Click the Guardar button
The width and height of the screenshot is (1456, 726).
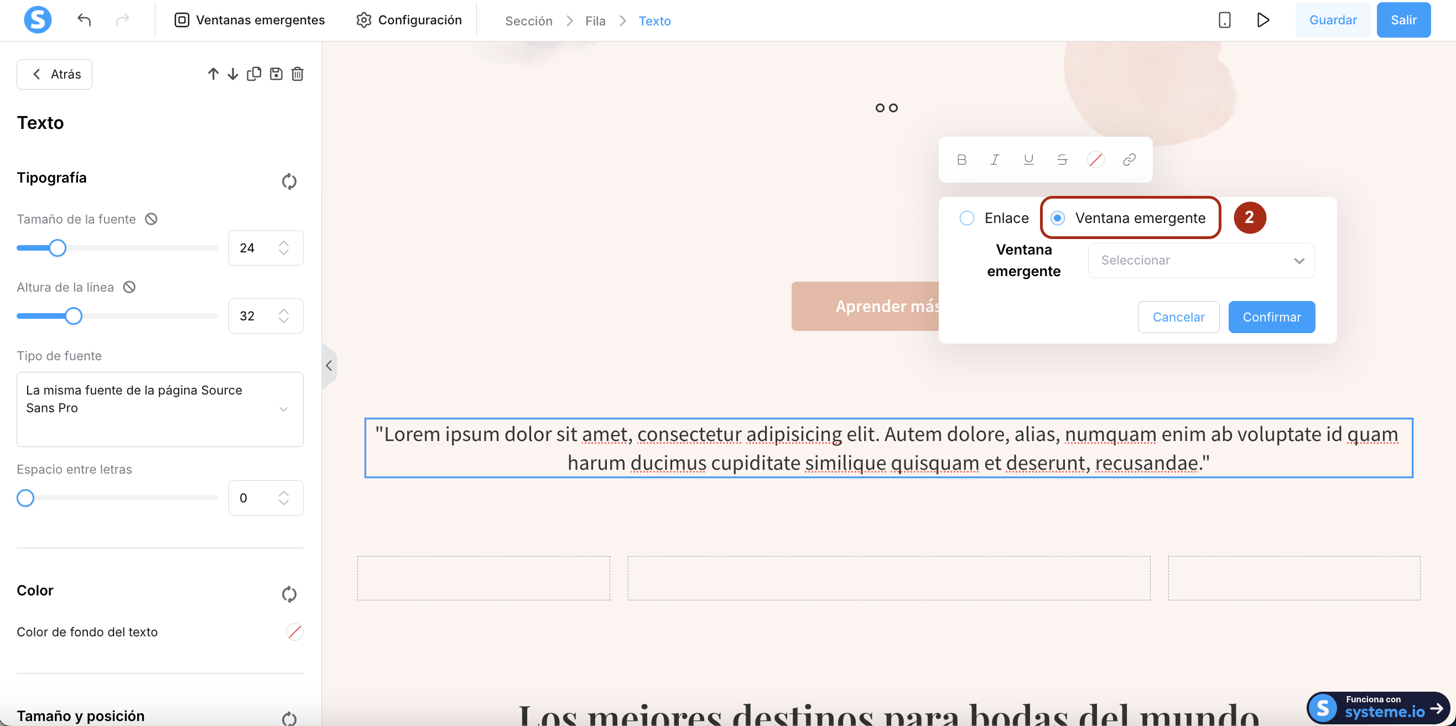(1332, 20)
